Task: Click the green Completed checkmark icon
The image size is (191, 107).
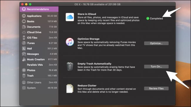Action: pyautogui.click(x=148, y=18)
